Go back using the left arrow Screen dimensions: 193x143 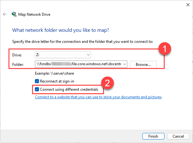tap(5, 14)
